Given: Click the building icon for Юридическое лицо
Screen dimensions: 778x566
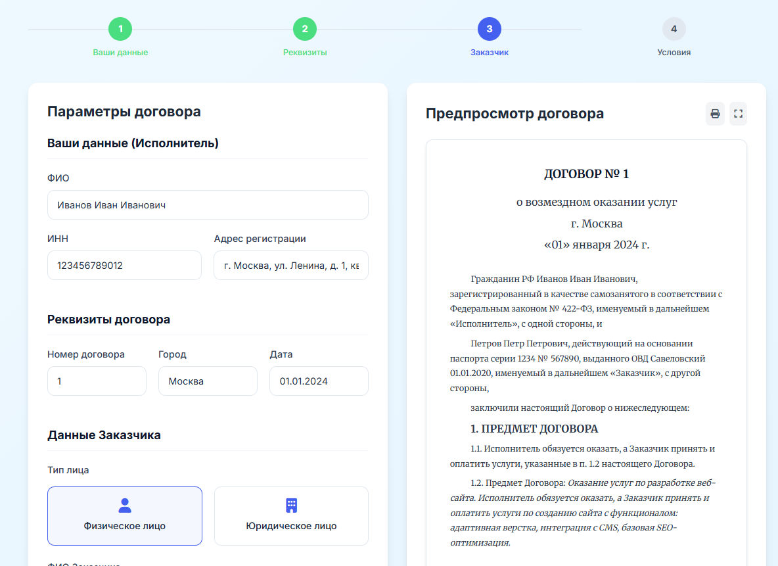Looking at the screenshot, I should (x=291, y=505).
